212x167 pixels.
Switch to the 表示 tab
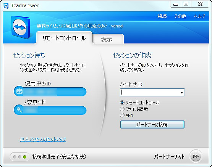[x=108, y=39]
